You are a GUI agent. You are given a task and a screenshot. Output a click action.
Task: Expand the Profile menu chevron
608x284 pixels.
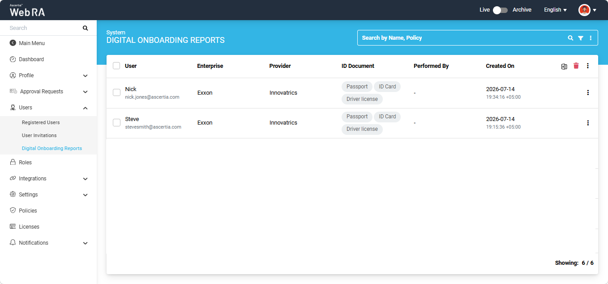point(86,76)
